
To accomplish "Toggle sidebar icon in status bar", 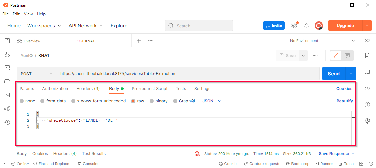I will pos(6,164).
